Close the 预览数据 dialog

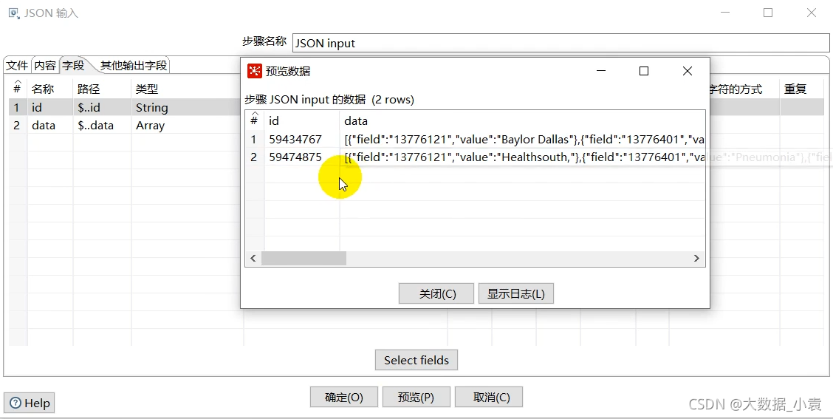(687, 71)
